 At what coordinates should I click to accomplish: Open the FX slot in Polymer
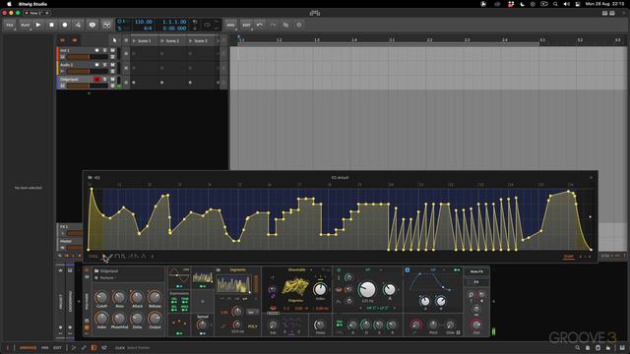click(x=476, y=282)
